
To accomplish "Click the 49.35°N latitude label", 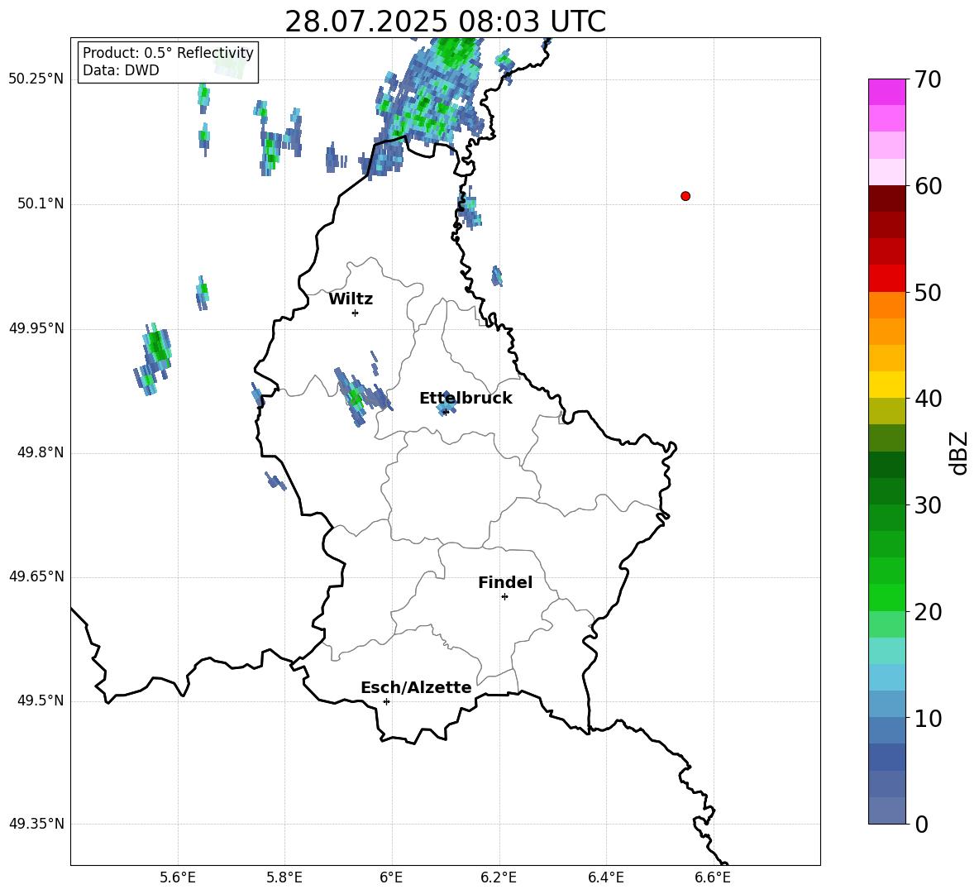I will click(x=36, y=824).
